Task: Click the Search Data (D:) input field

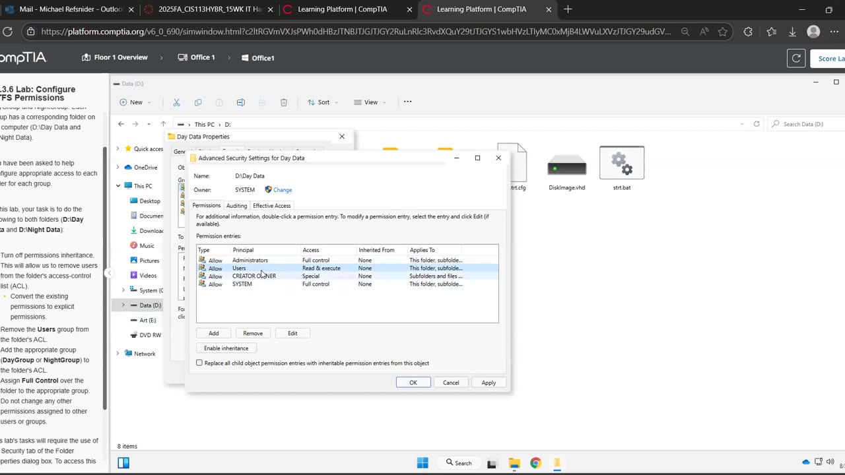Action: click(x=807, y=124)
